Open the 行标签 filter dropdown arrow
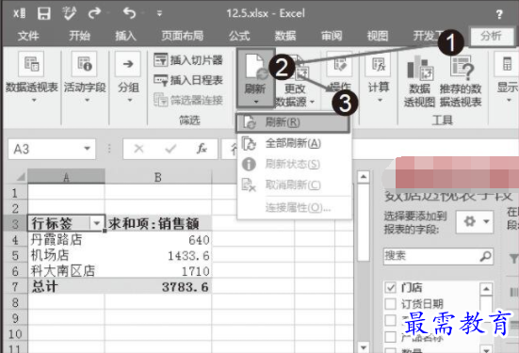519x353 pixels. (x=97, y=224)
